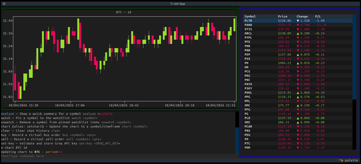This screenshot has height=164, width=361.
Task: Select the PLTR row in watchlist
Action: click(298, 21)
